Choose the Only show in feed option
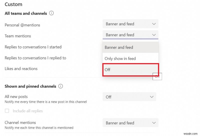Viewport: 200px width, 136px height. click(x=120, y=59)
